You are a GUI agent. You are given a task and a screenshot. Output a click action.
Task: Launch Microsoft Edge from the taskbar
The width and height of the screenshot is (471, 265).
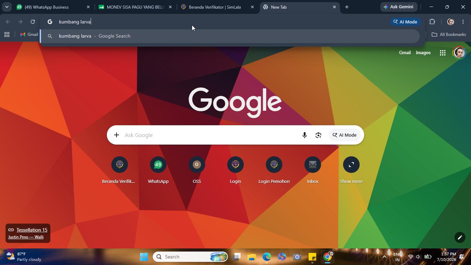point(267,257)
